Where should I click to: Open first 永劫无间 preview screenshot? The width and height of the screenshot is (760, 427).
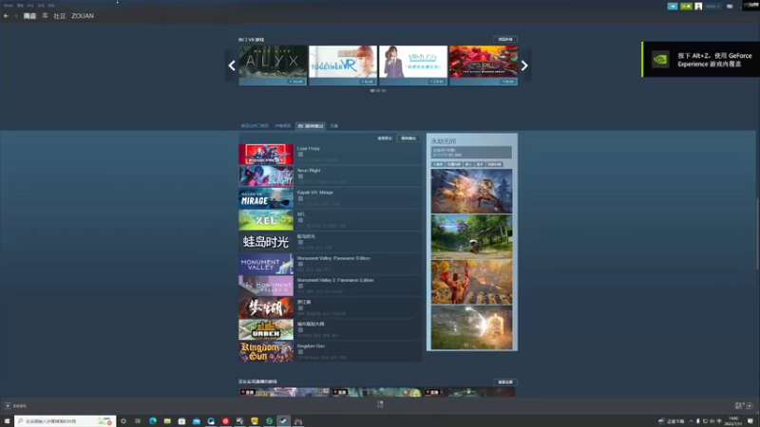tap(471, 192)
